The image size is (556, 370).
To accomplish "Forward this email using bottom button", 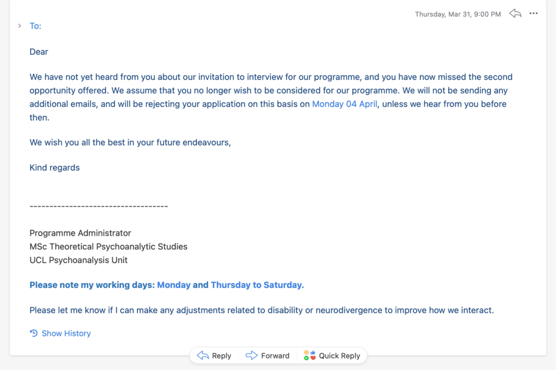I will (x=267, y=355).
